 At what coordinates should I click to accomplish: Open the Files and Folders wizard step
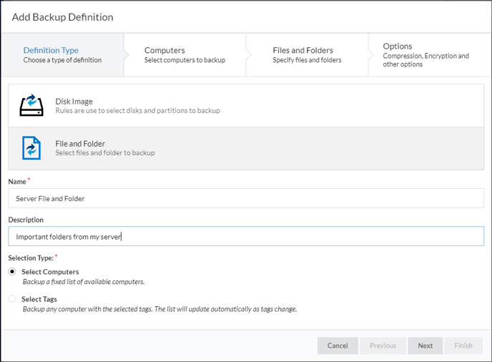pos(307,55)
